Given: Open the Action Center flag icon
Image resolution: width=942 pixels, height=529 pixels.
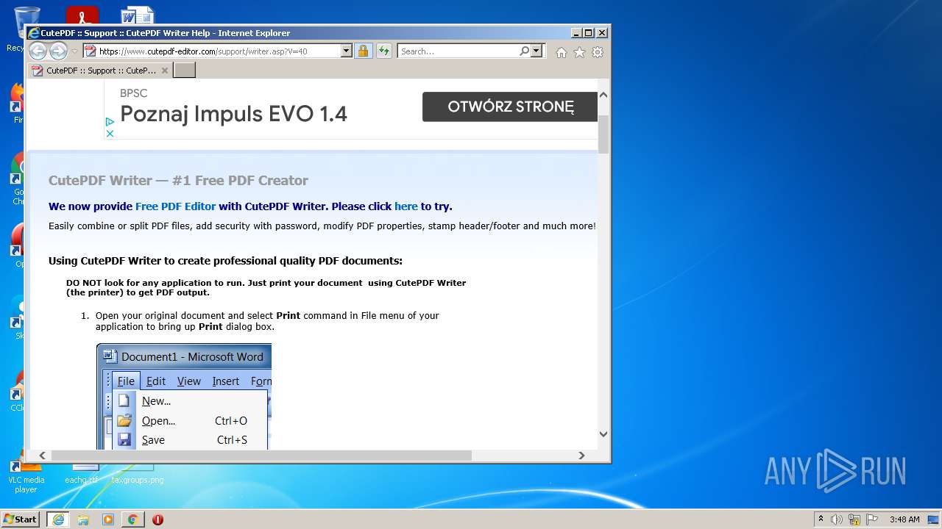Looking at the screenshot, I should coord(872,519).
